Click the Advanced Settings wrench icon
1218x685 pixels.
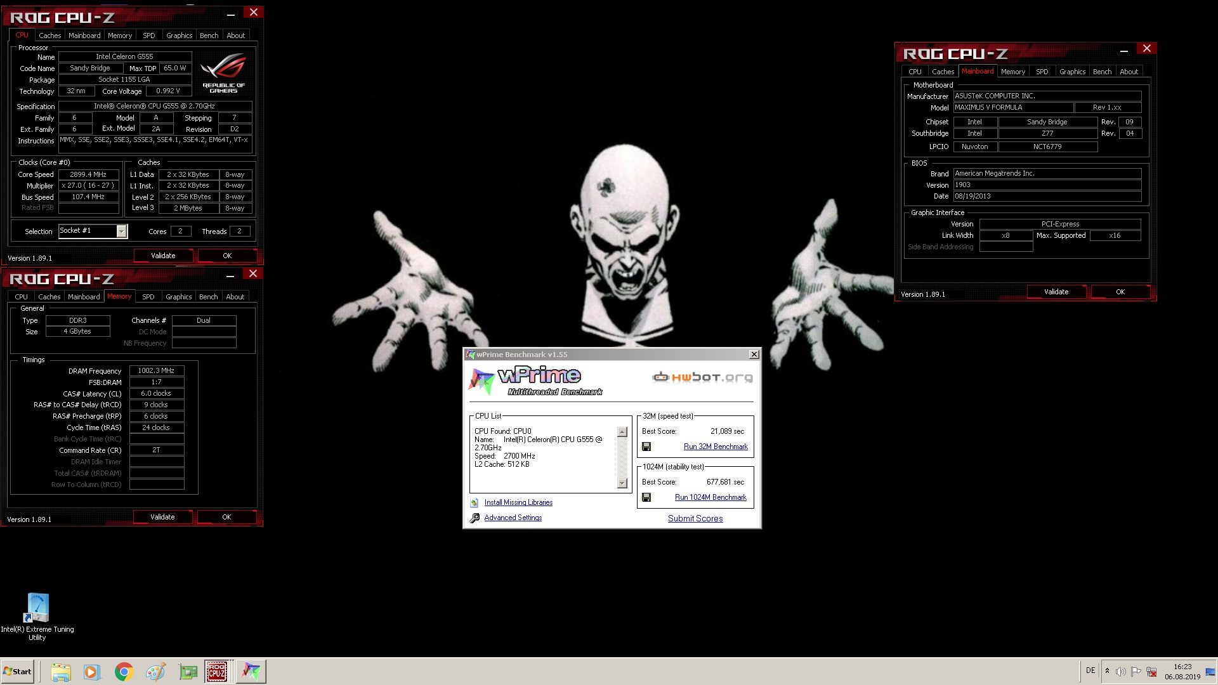475,518
